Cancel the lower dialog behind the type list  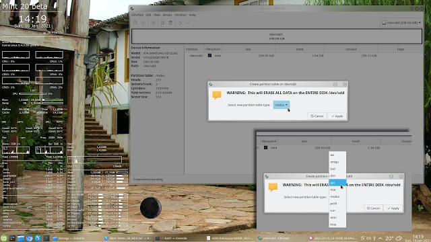(373, 208)
